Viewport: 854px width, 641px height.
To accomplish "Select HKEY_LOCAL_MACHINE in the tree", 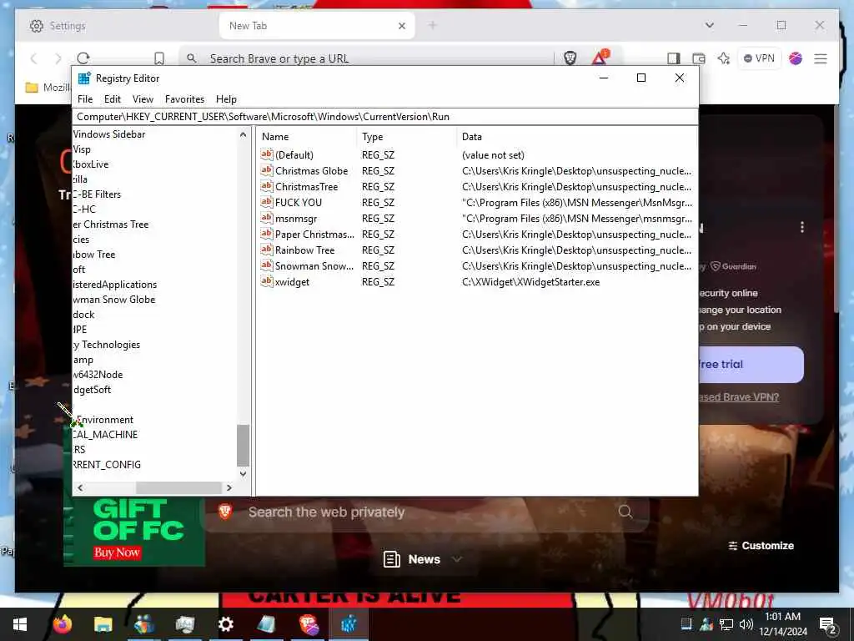I will [x=105, y=434].
